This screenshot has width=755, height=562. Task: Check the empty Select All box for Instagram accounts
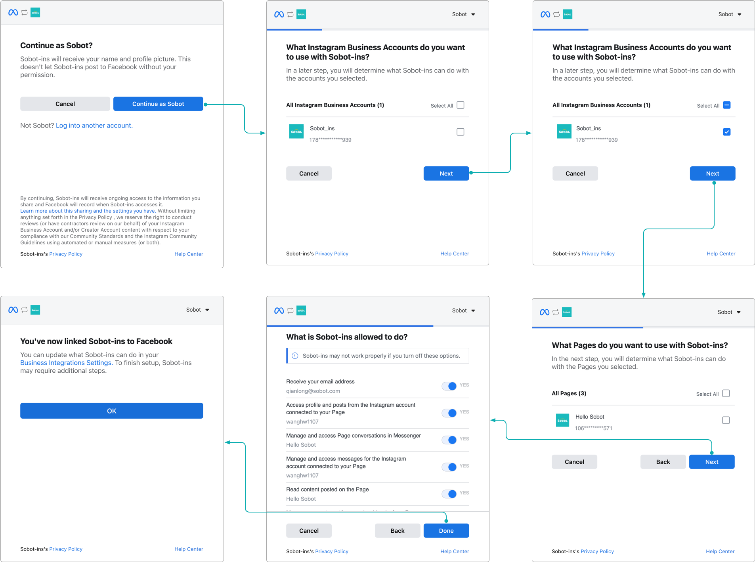(x=461, y=105)
